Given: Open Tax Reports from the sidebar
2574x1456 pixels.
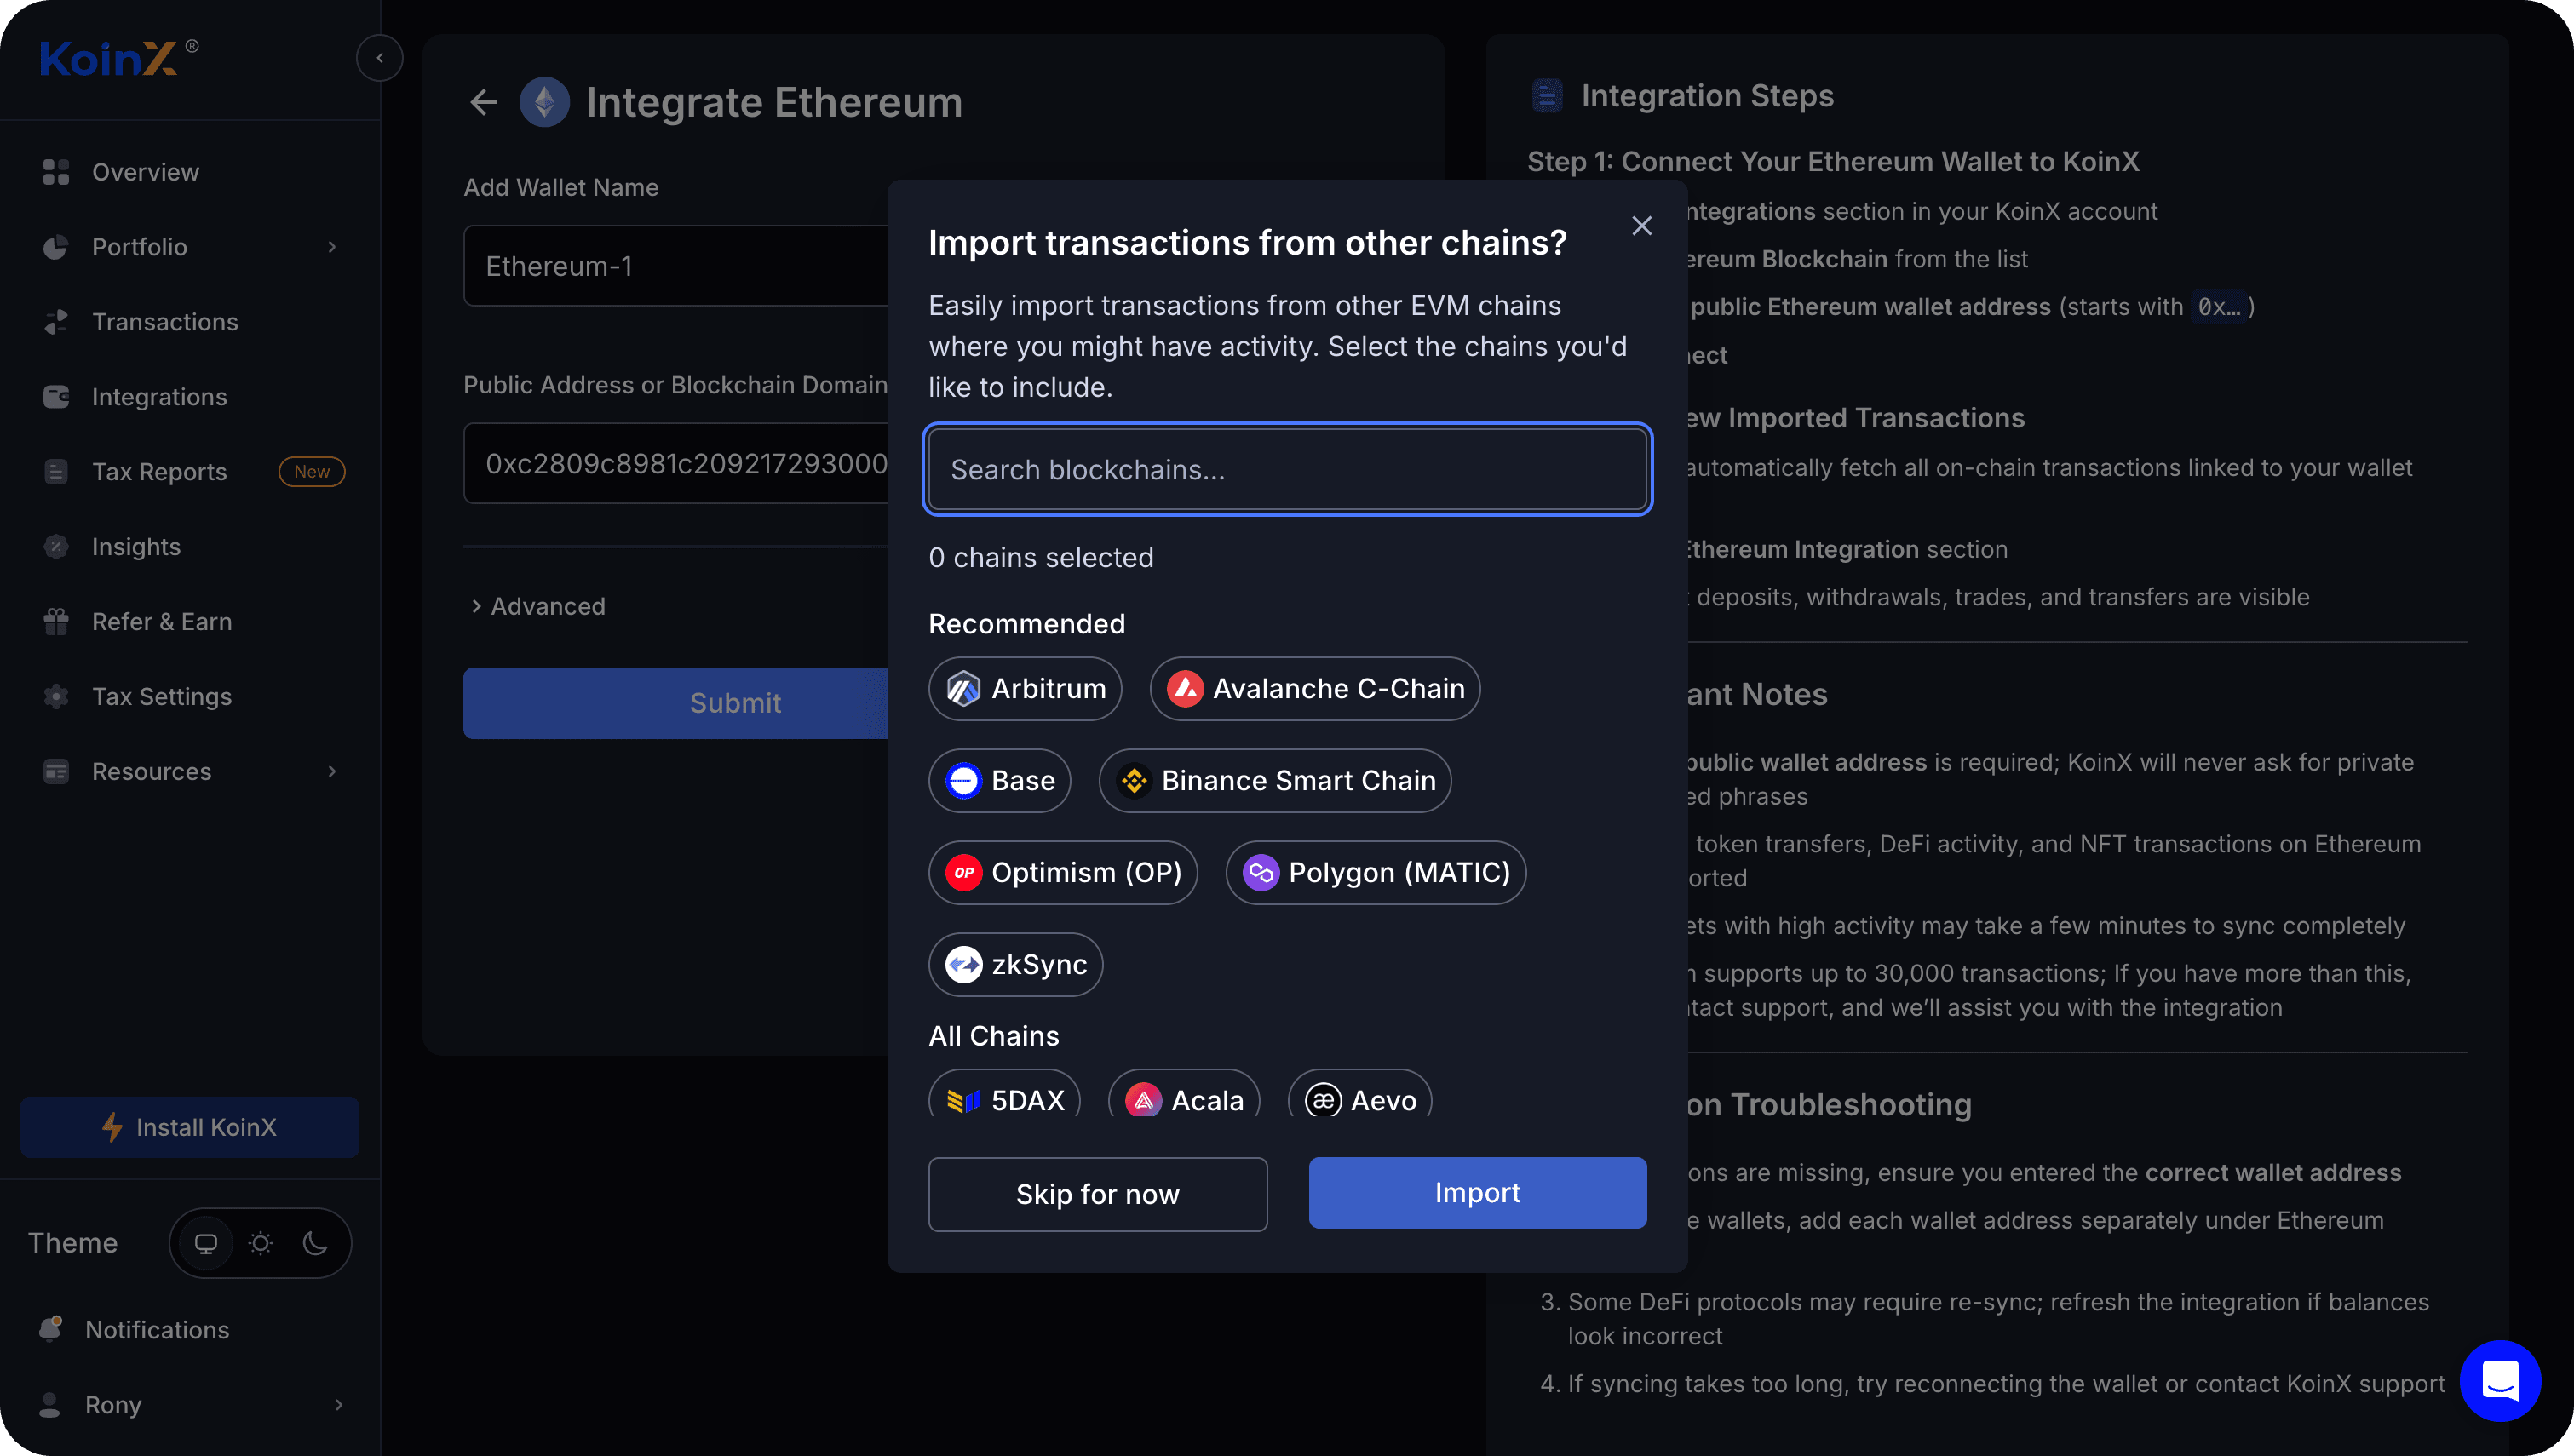Looking at the screenshot, I should click(160, 471).
